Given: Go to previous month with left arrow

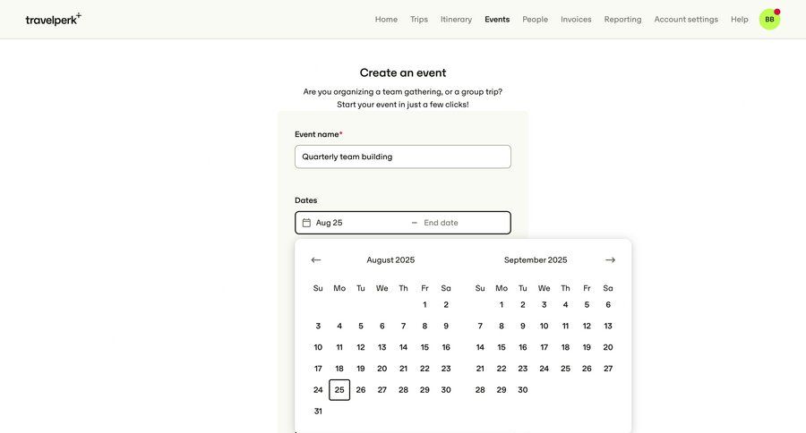Looking at the screenshot, I should (x=316, y=260).
